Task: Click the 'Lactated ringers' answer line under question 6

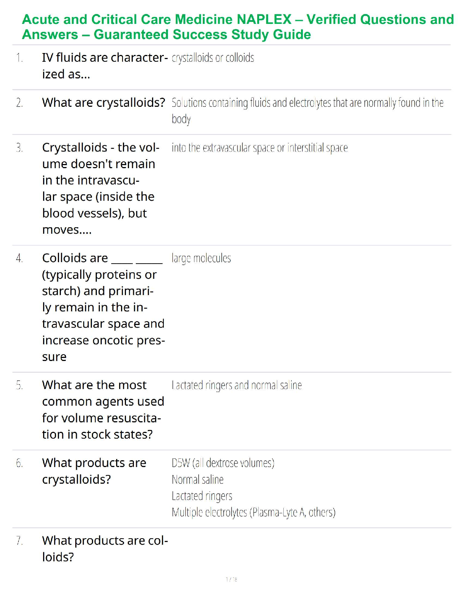Action: pos(202,496)
